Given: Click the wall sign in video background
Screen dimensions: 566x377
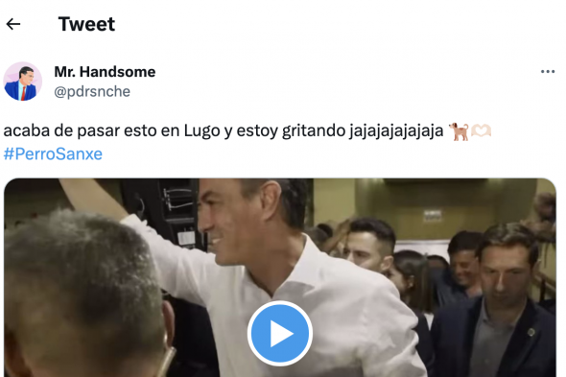Looking at the screenshot, I should (432, 216).
